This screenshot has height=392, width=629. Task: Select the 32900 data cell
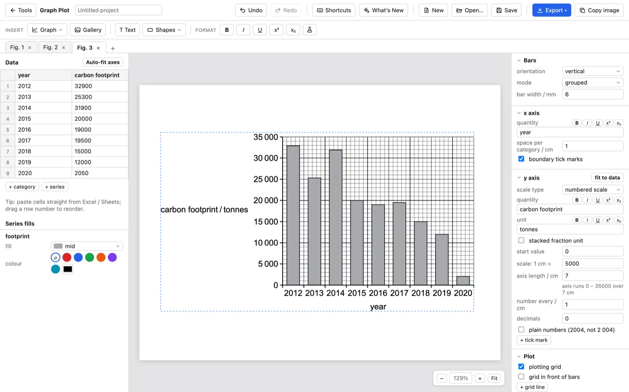[100, 86]
